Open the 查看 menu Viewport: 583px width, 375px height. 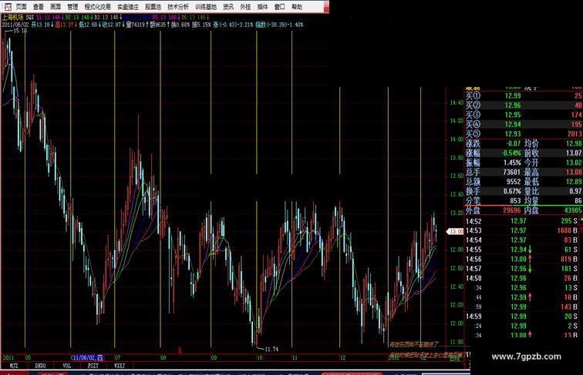tap(39, 7)
